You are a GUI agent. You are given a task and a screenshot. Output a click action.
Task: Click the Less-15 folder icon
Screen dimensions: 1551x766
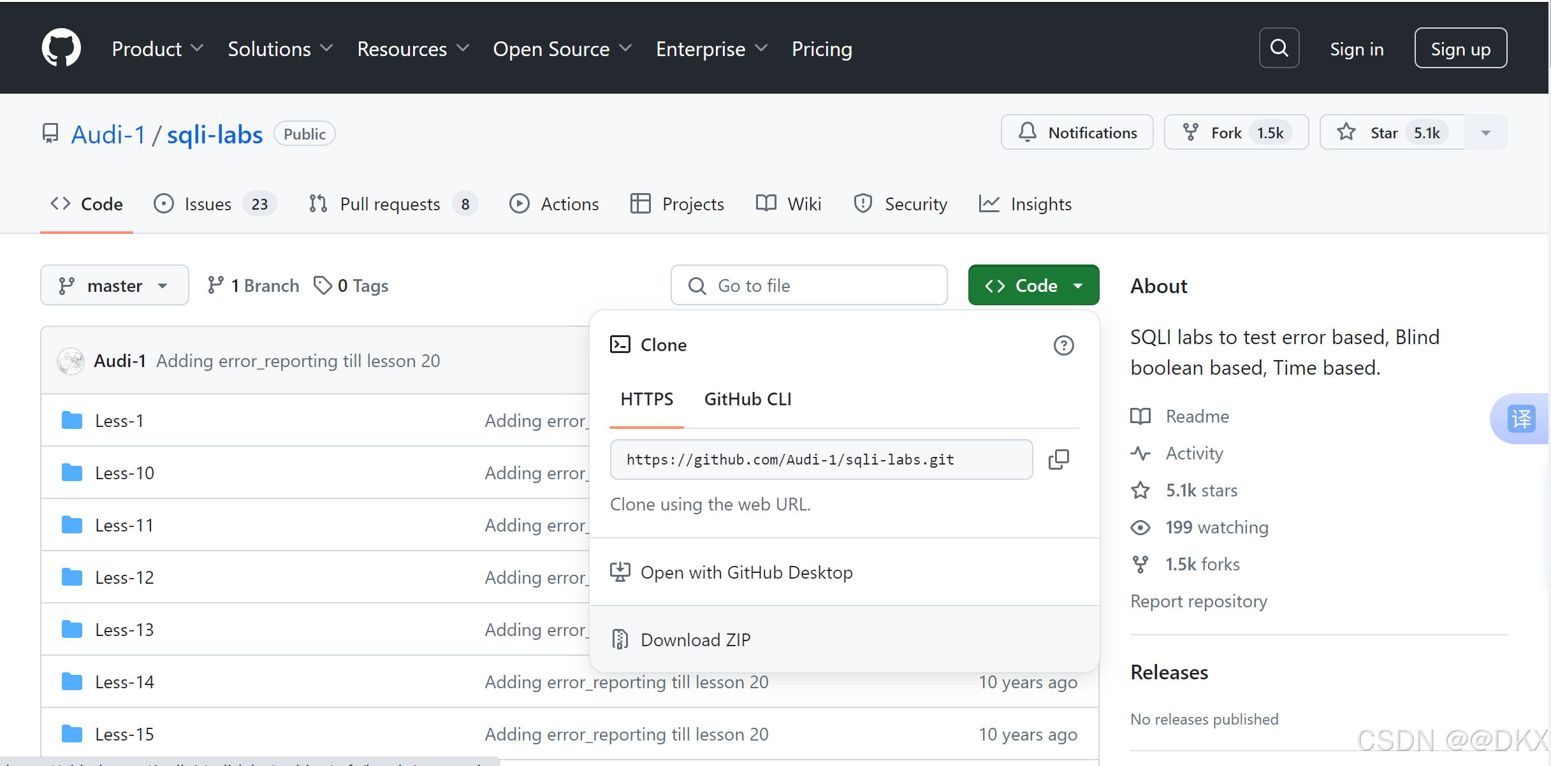pyautogui.click(x=72, y=734)
